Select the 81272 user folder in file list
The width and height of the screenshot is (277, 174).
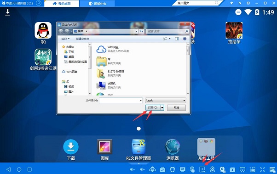(110, 73)
